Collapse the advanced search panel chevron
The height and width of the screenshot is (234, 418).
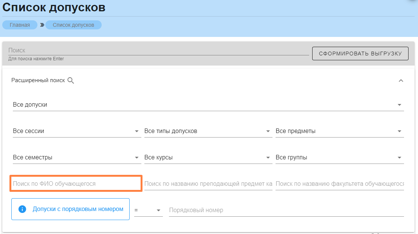click(x=401, y=80)
